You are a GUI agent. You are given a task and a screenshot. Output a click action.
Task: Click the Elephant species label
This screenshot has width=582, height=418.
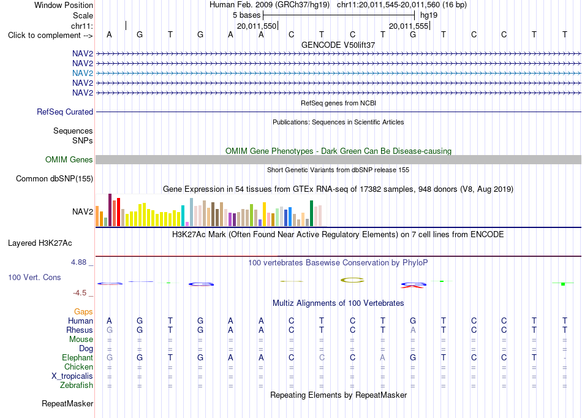(77, 358)
